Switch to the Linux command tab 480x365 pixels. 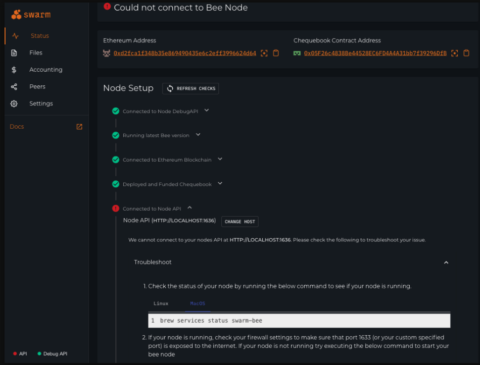pos(161,303)
